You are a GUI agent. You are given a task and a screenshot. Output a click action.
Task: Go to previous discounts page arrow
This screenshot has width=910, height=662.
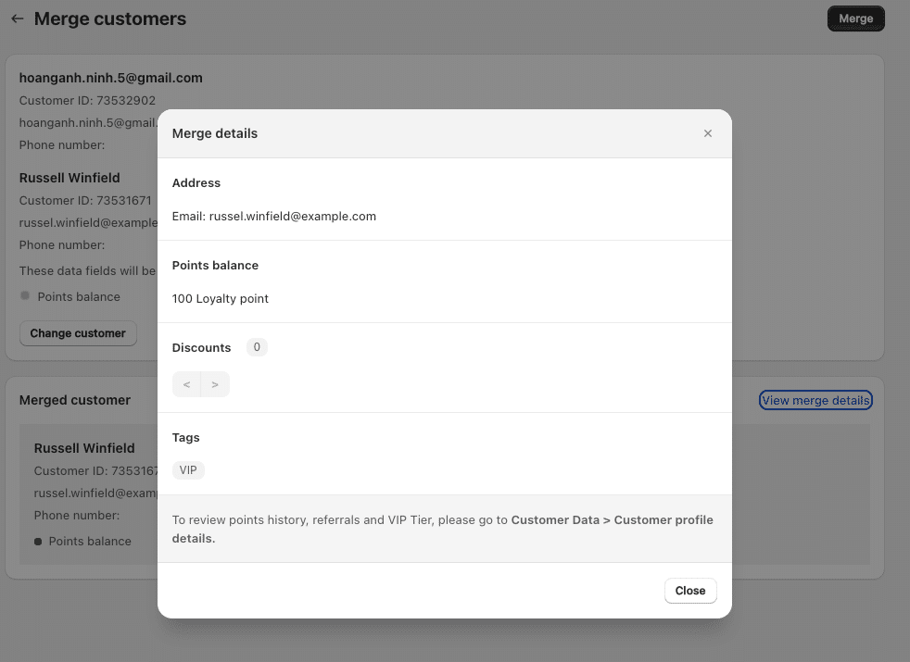coord(186,384)
